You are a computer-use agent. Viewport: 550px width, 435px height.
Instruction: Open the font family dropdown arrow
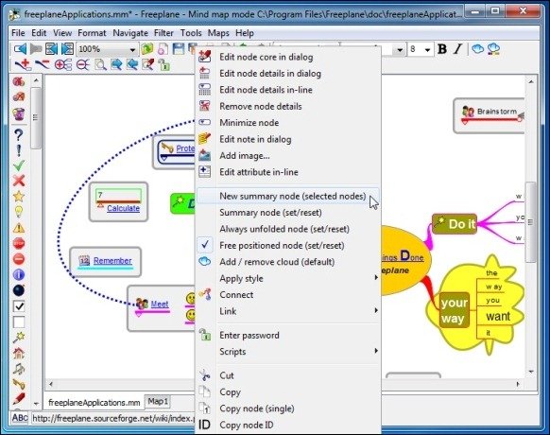pos(400,50)
